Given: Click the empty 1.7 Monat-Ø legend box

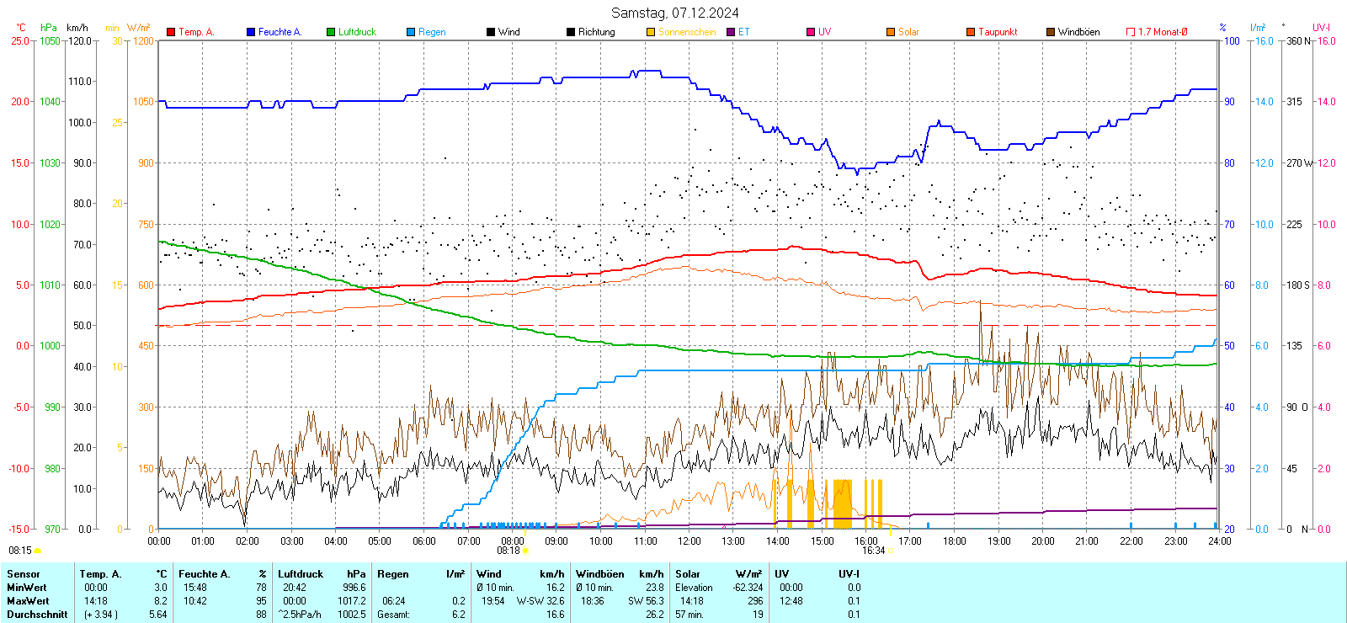Looking at the screenshot, I should pos(1131,32).
